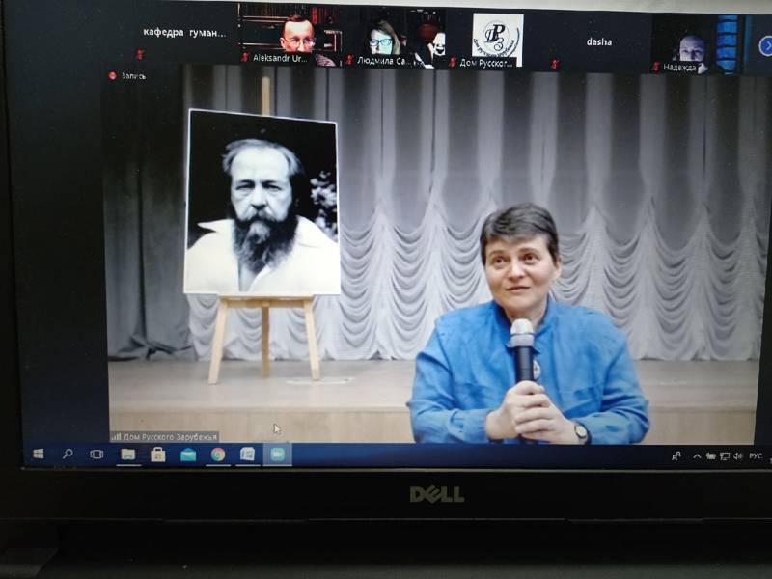Expand the hidden system tray icons
The width and height of the screenshot is (772, 579).
pos(697,456)
